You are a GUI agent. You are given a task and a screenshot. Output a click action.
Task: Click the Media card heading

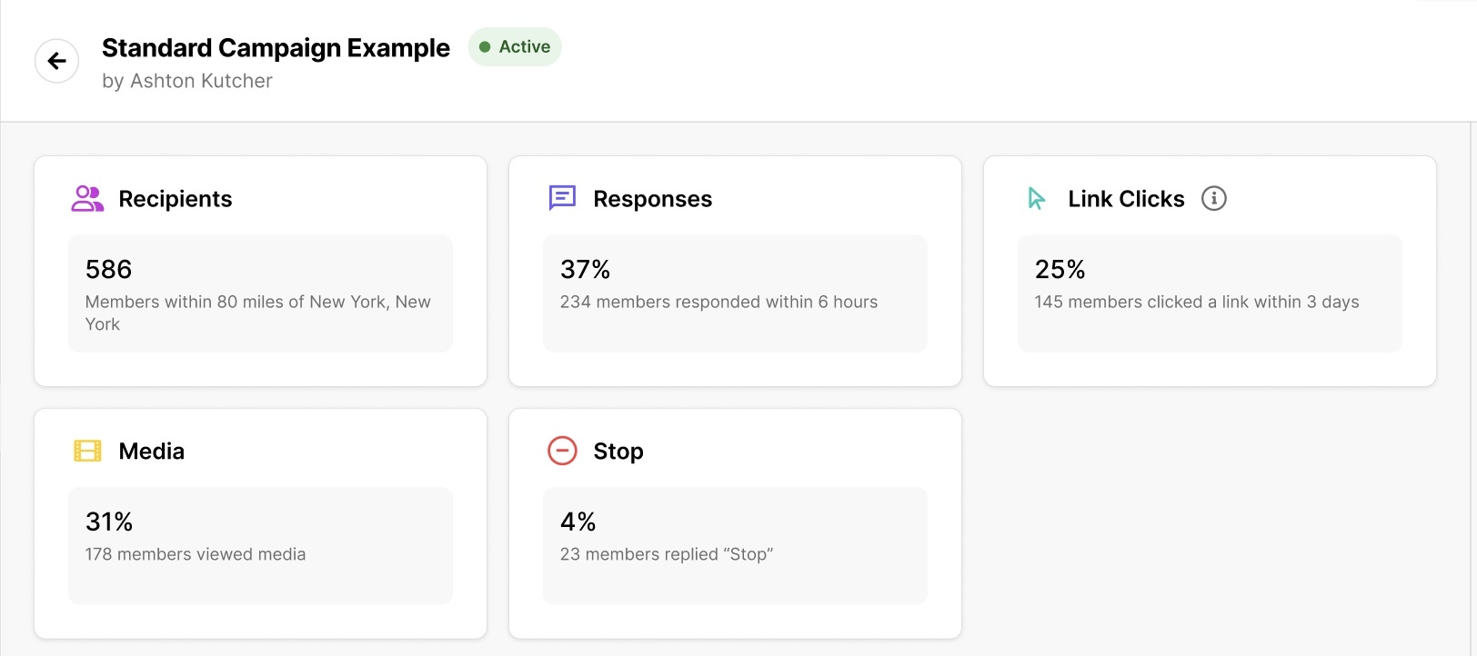152,452
